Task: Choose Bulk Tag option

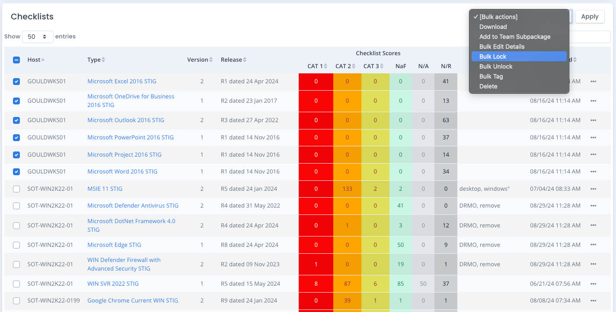Action: tap(519, 76)
